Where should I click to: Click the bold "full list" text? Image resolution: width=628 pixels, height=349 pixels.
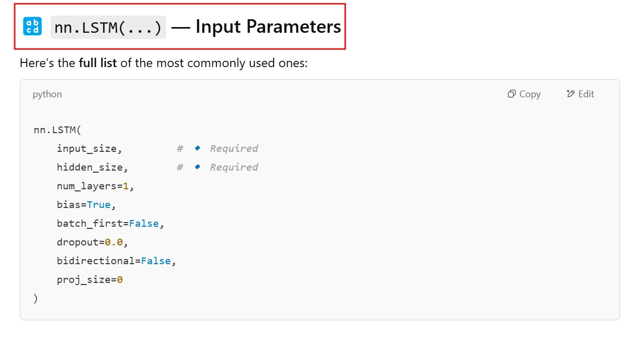(97, 63)
